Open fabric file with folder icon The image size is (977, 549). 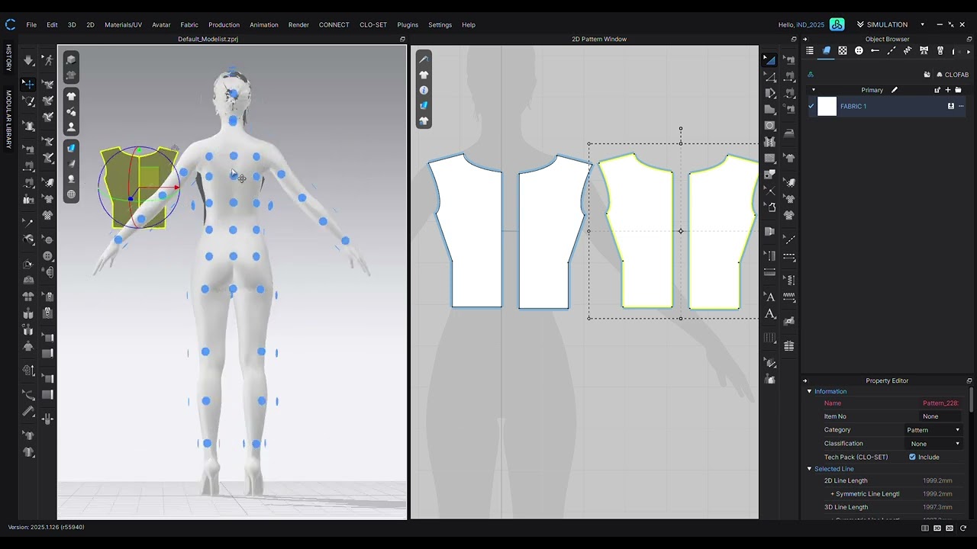959,90
